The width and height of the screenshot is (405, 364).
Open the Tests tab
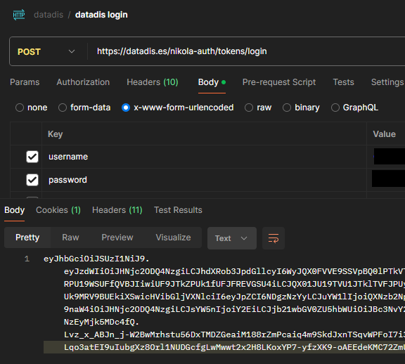click(343, 82)
